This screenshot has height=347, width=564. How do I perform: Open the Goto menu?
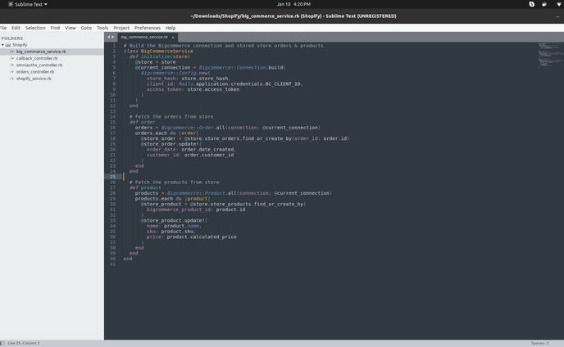click(86, 28)
